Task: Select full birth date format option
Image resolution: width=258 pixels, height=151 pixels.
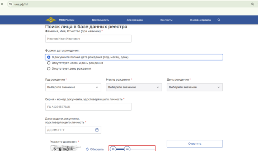Action: (49, 57)
